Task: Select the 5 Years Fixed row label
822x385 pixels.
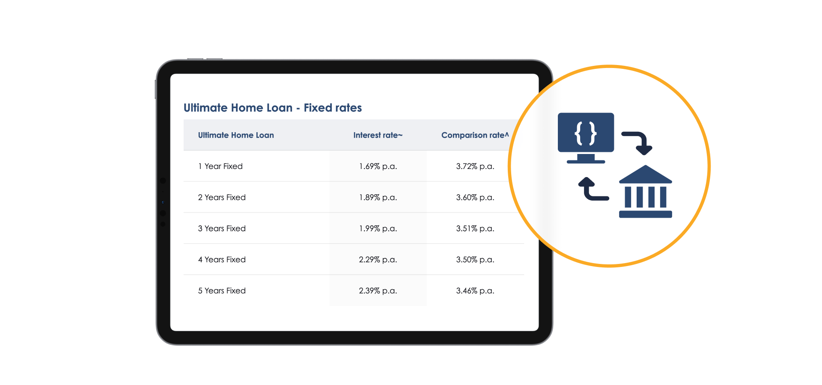Action: tap(222, 291)
